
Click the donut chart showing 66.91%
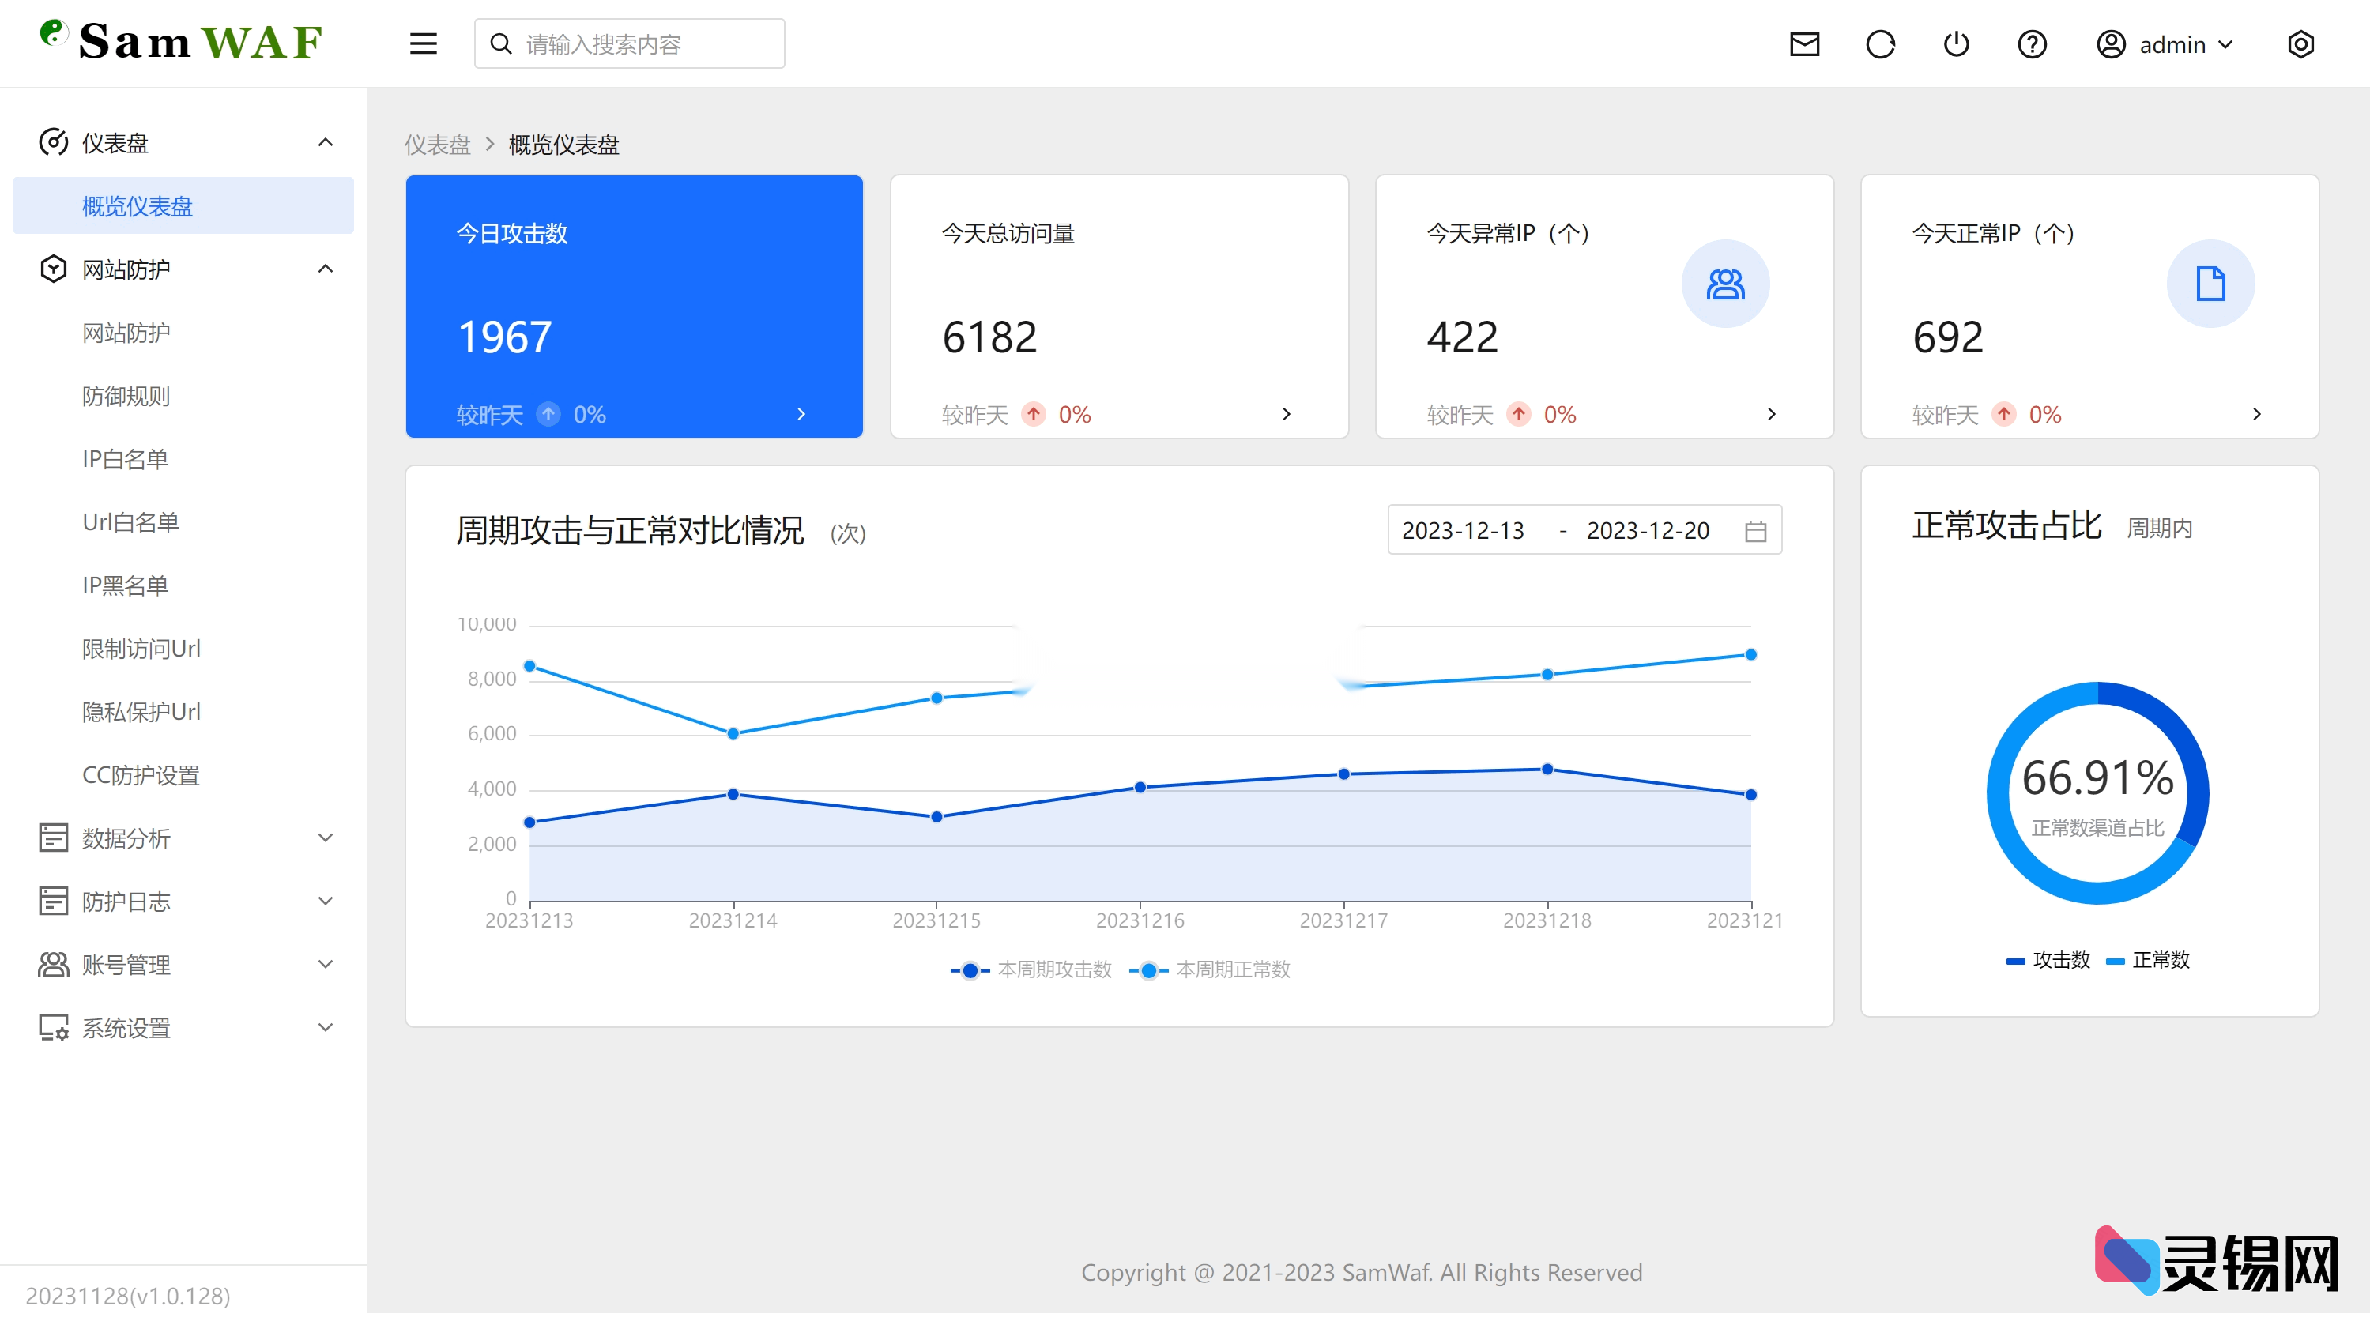point(2099,793)
